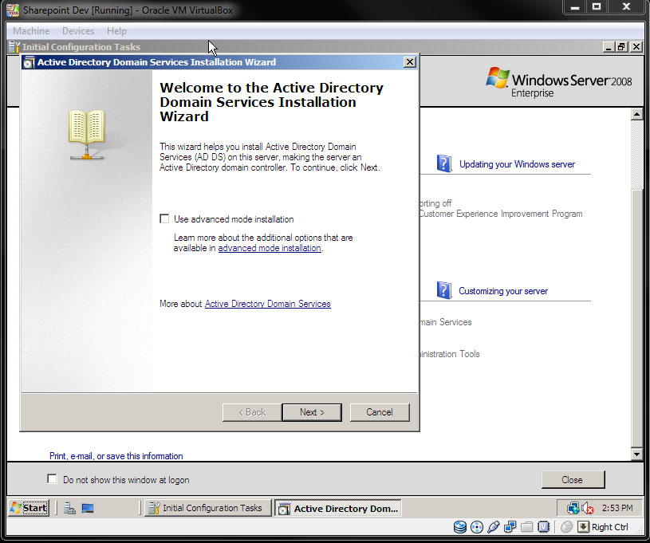
Task: Click the Show Desktop quick launch icon
Action: (x=88, y=508)
